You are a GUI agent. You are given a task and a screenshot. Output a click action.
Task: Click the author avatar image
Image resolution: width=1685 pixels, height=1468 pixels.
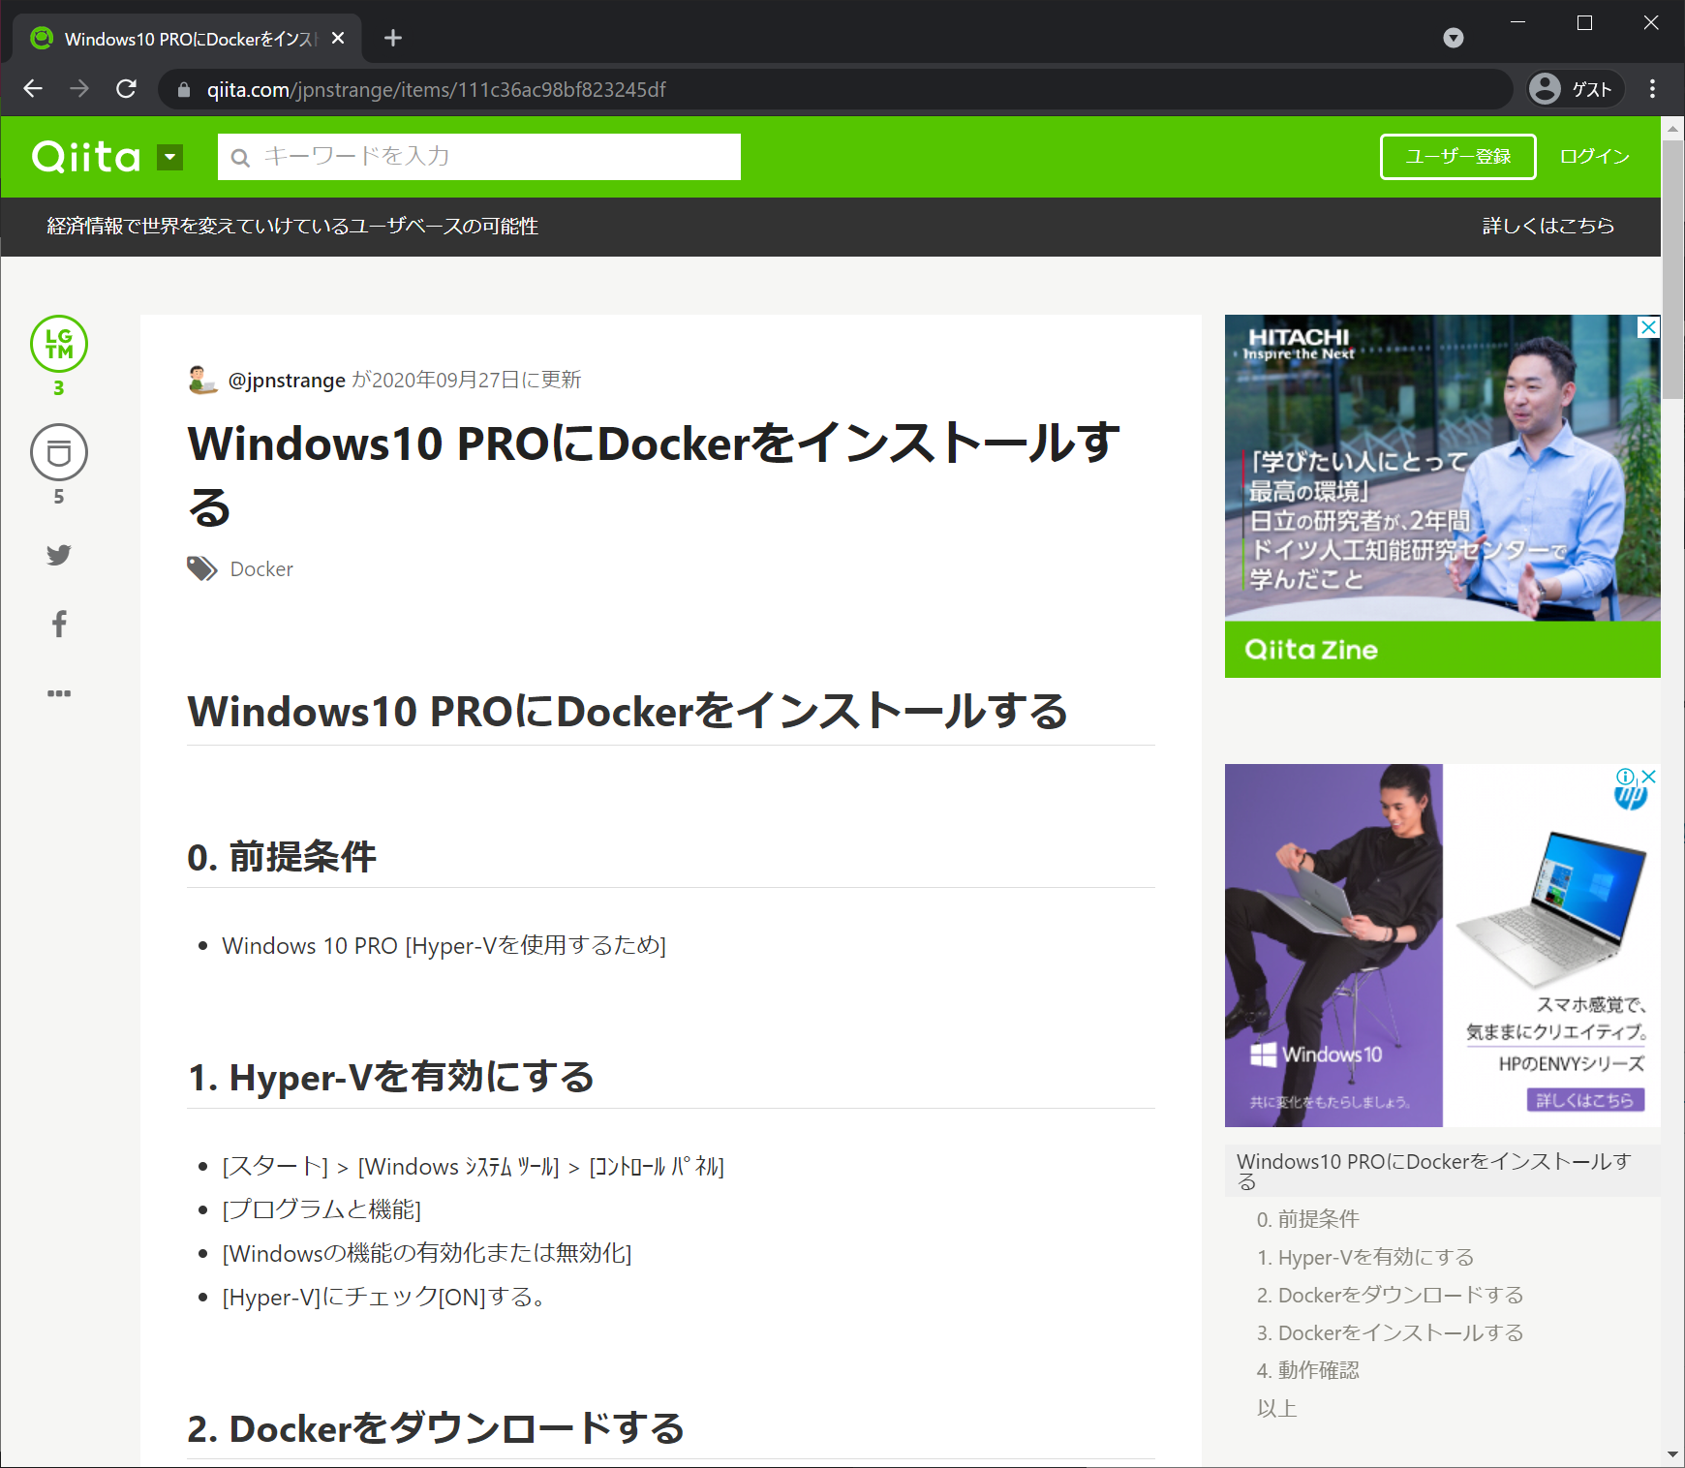point(202,380)
